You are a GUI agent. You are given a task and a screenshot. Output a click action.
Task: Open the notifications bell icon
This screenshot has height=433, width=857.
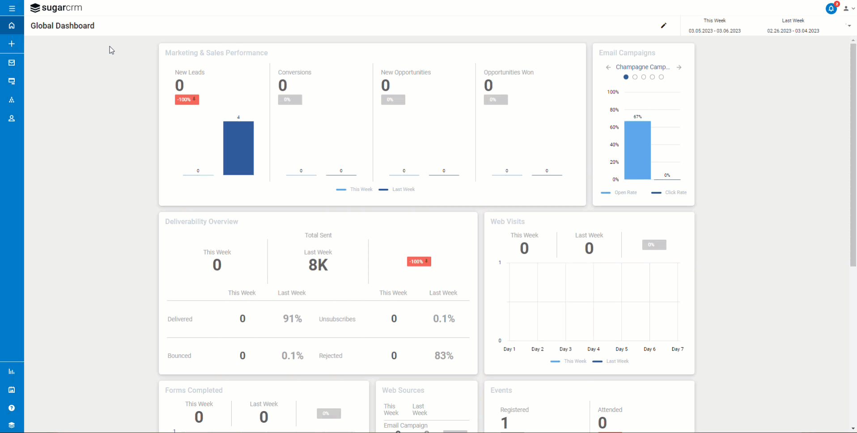coord(831,8)
